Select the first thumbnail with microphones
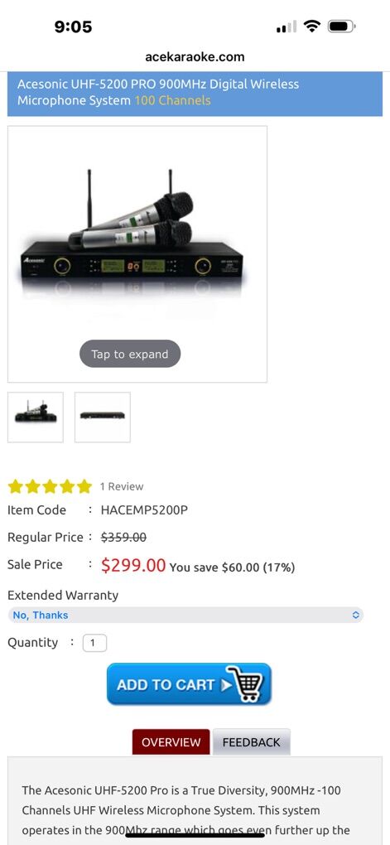This screenshot has height=845, width=390. tap(36, 417)
